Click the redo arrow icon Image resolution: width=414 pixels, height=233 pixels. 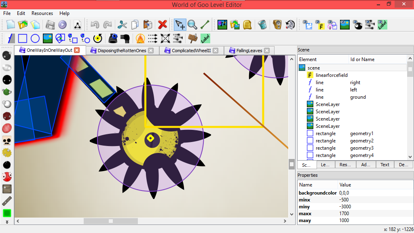pyautogui.click(x=108, y=25)
